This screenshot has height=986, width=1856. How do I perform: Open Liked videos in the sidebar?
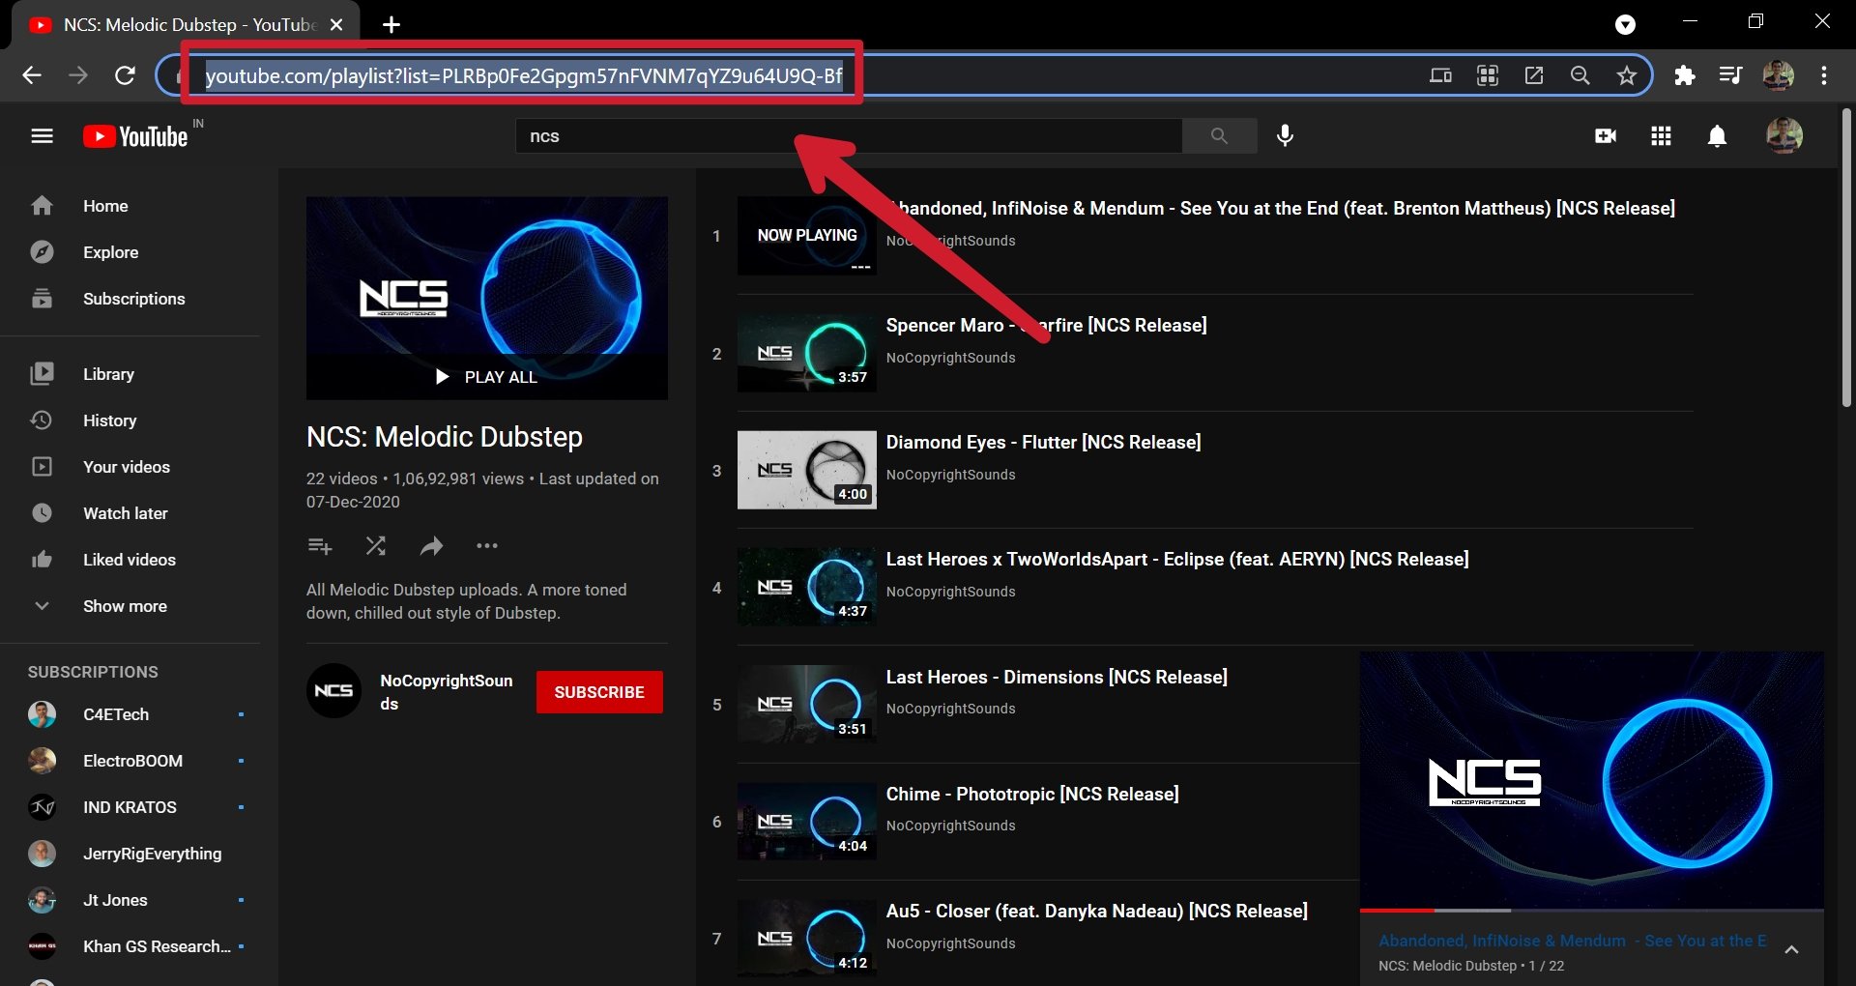tap(130, 560)
